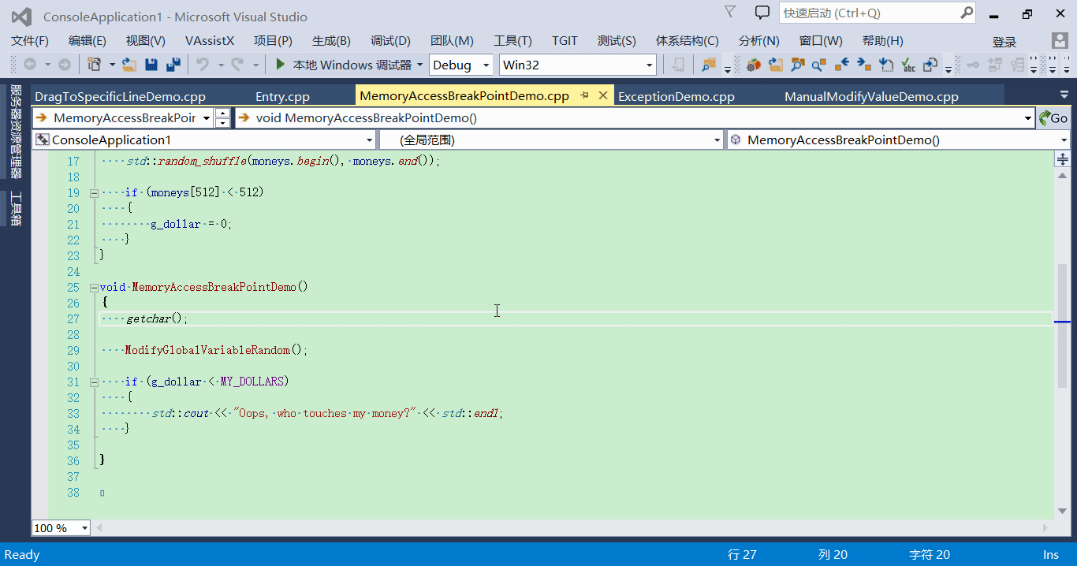Click the VAssistX find symbol icon

point(798,65)
